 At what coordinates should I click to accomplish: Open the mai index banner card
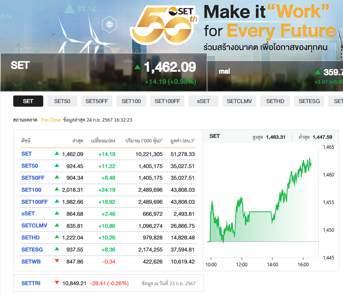point(275,76)
